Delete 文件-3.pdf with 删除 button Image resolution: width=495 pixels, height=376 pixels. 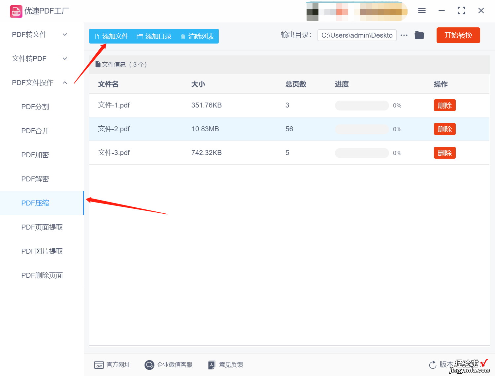[445, 153]
